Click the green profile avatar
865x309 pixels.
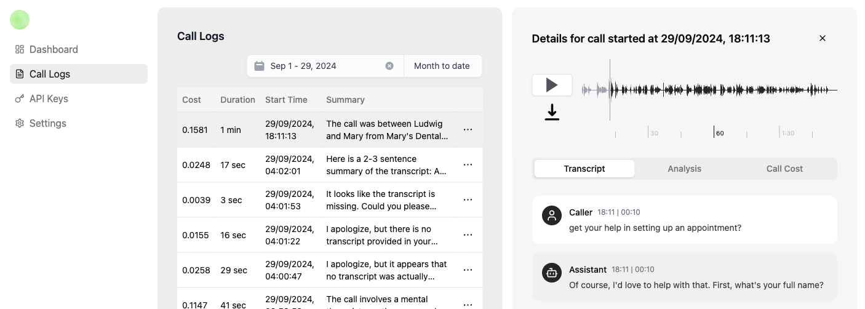point(20,20)
